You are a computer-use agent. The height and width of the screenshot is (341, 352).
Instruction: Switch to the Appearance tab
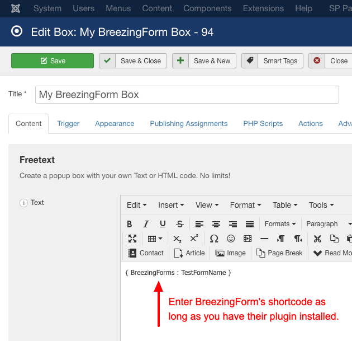click(x=115, y=124)
